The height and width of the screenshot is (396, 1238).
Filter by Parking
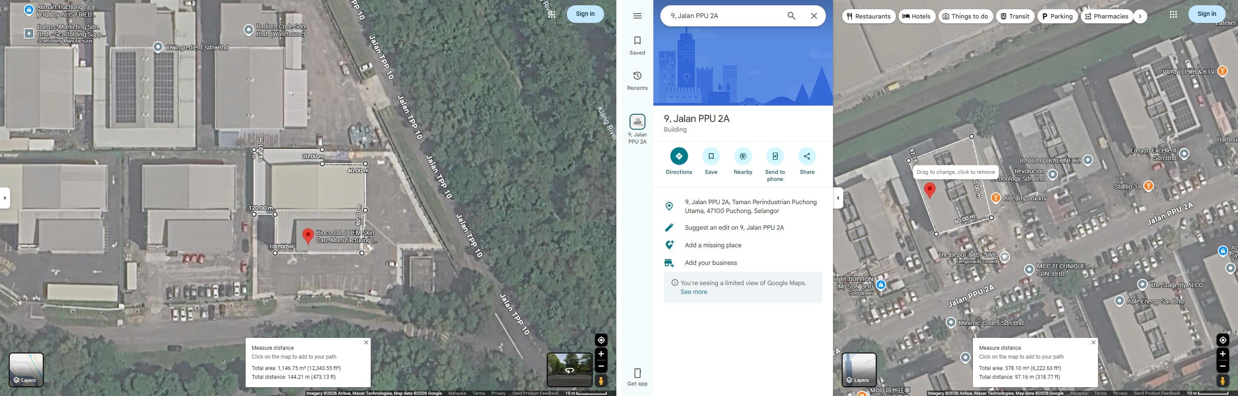click(1057, 16)
